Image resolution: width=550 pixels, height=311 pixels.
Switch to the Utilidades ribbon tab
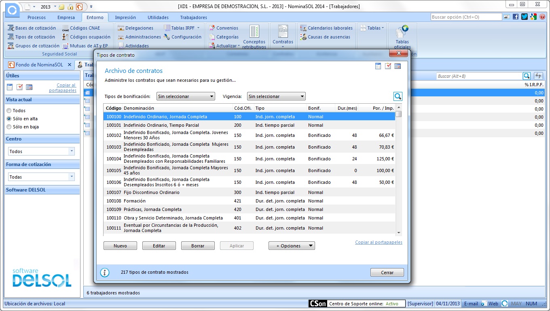(x=158, y=17)
